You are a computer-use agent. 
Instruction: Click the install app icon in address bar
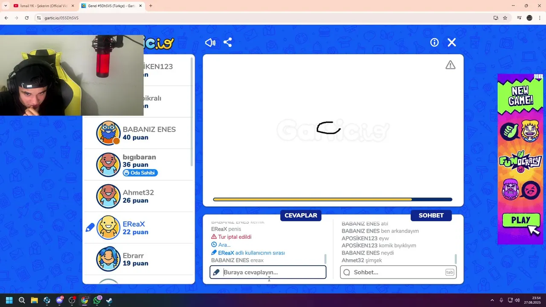[496, 18]
